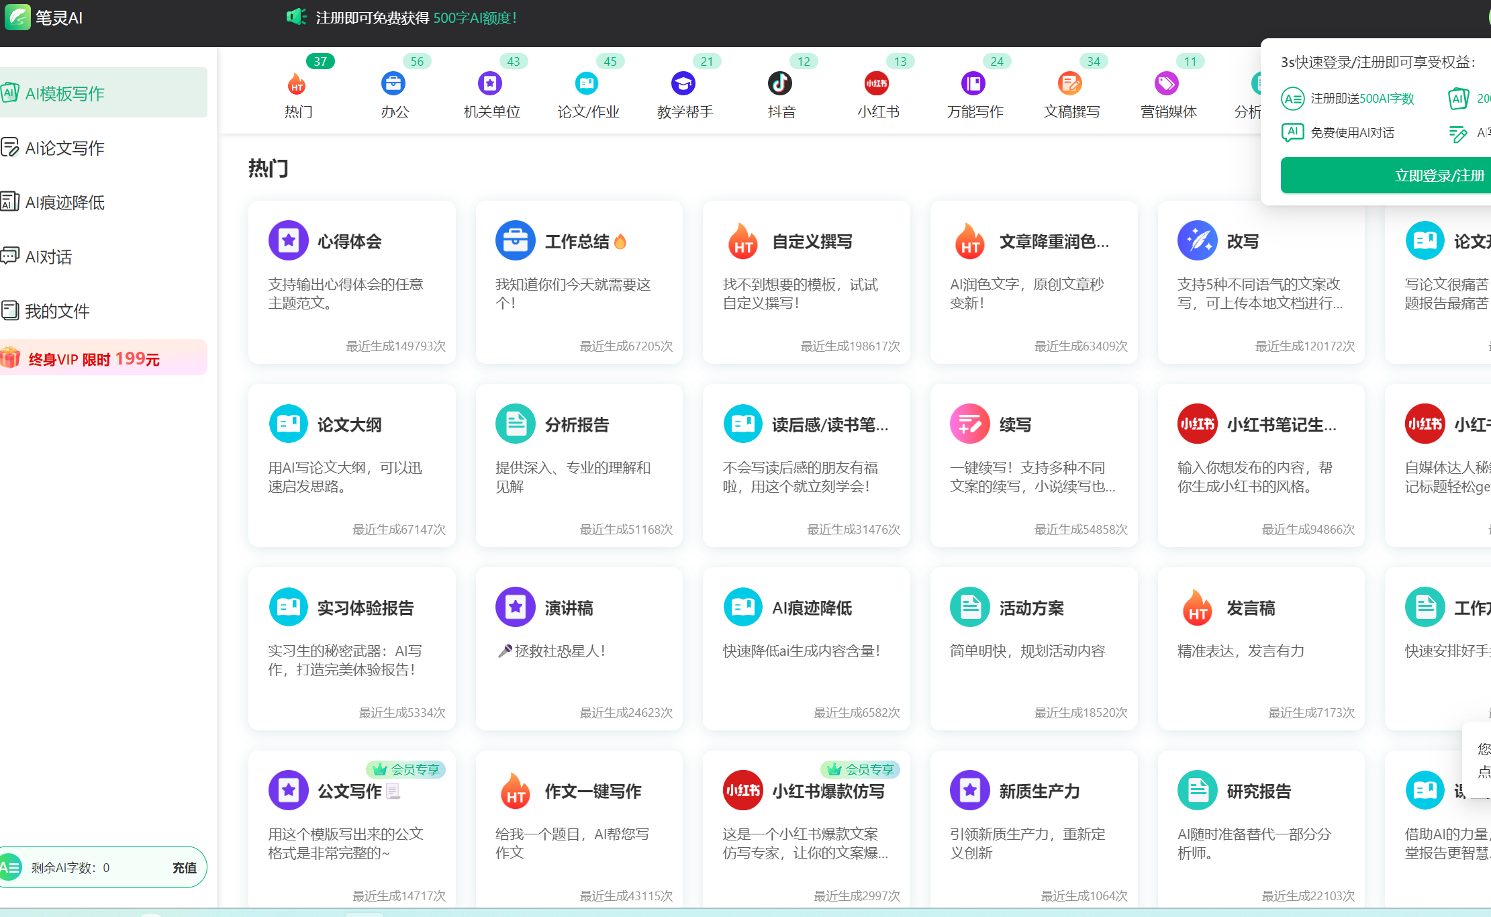Click the 会员专享 badge on 小红书爆款仿写

click(861, 769)
